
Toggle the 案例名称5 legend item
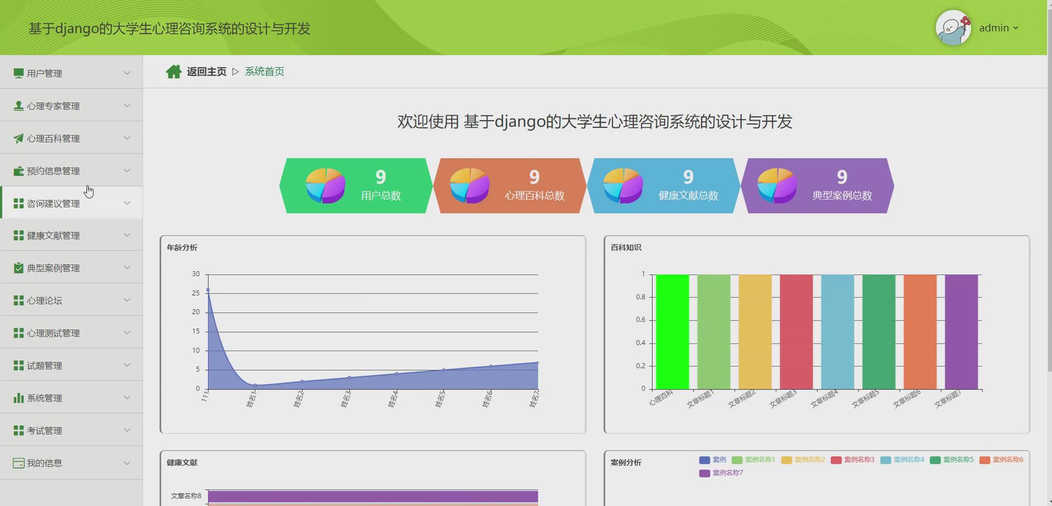[x=952, y=460]
